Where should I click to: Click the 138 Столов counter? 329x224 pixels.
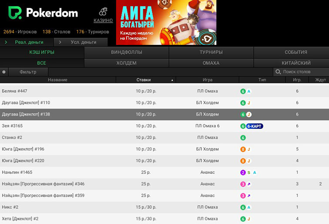point(57,32)
